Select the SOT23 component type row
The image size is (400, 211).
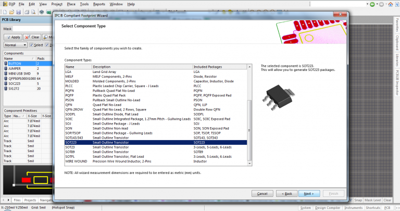[156, 147]
